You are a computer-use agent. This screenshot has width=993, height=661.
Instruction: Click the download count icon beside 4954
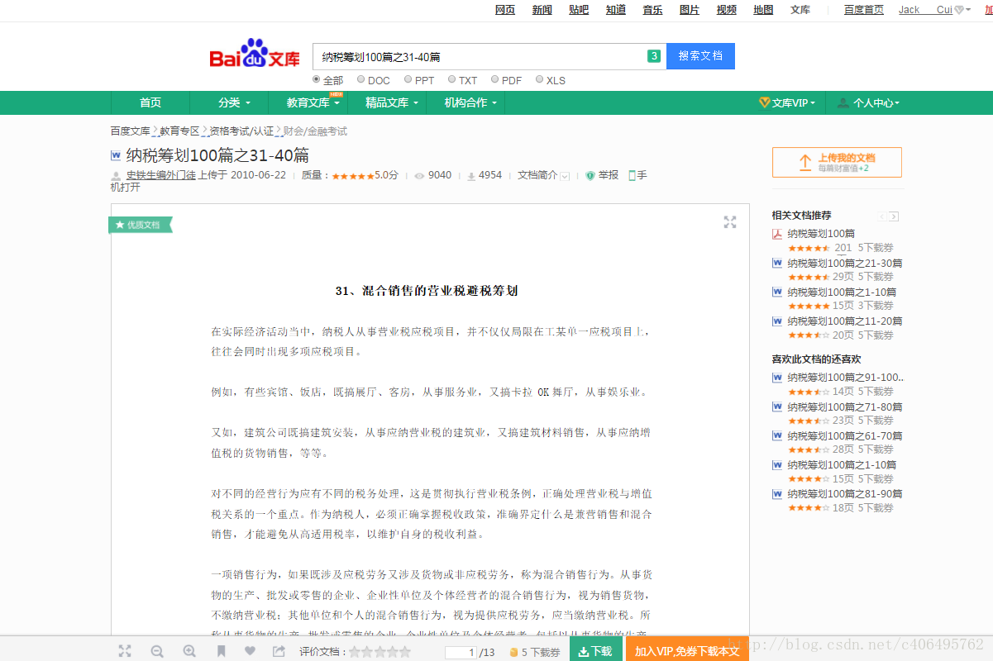pyautogui.click(x=471, y=176)
